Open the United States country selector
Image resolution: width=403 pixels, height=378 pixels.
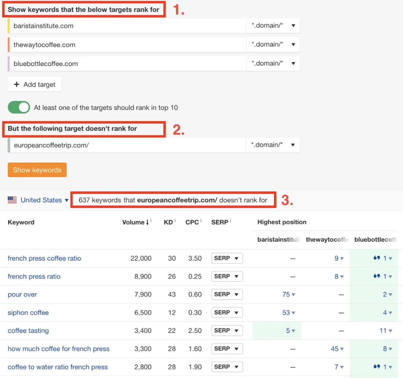(x=44, y=200)
